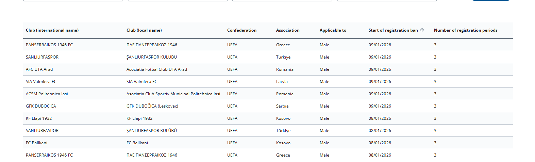Sort by Club (local name) column header

[144, 30]
